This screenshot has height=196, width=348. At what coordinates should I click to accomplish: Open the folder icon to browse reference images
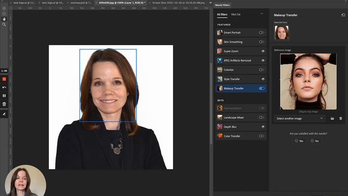coord(332,119)
